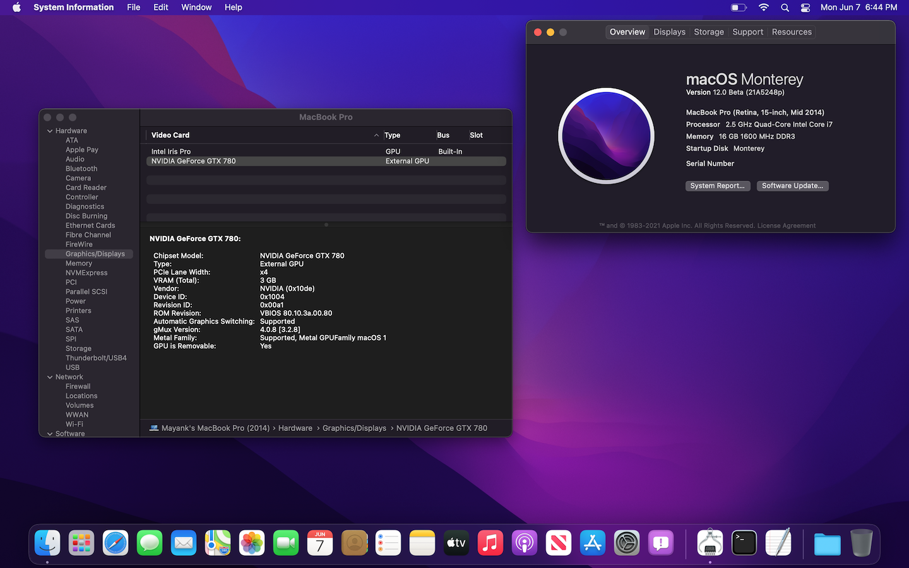Open Feedback Assistant in Dock
This screenshot has width=909, height=568.
[661, 543]
